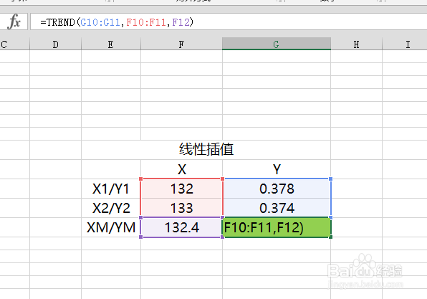Click the green editing cell showing F10:F11,F12)
The image size is (427, 299).
277,227
